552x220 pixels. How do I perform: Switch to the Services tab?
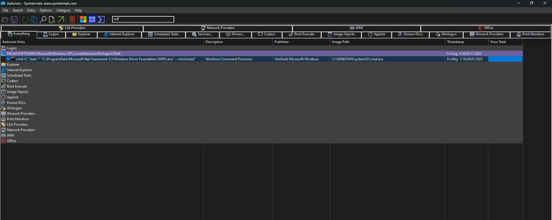[202, 34]
